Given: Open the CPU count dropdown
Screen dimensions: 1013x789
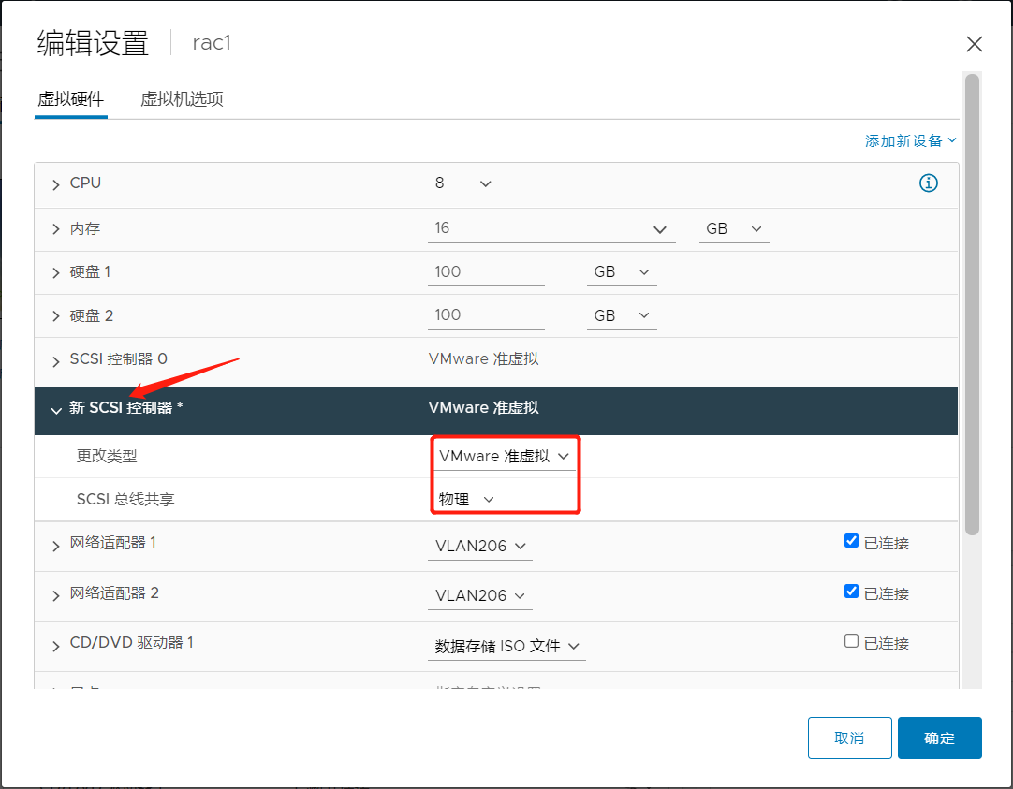Looking at the screenshot, I should coord(462,184).
